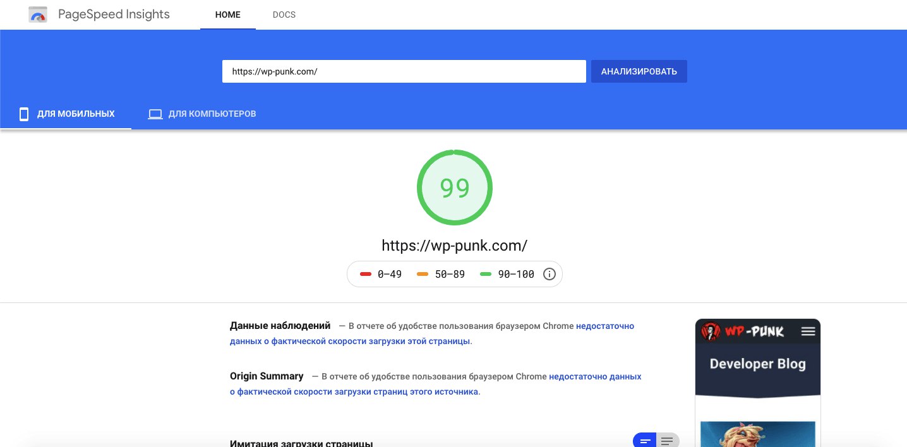Click the WP-Punk logo in site preview

pyautogui.click(x=743, y=331)
